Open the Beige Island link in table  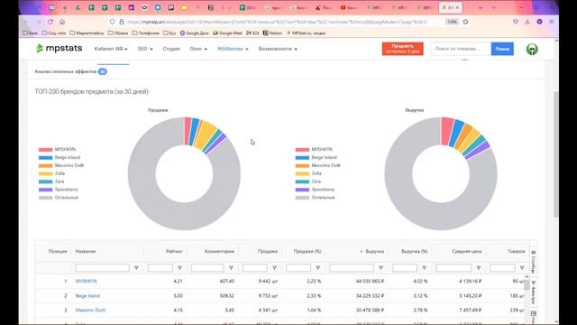(87, 296)
